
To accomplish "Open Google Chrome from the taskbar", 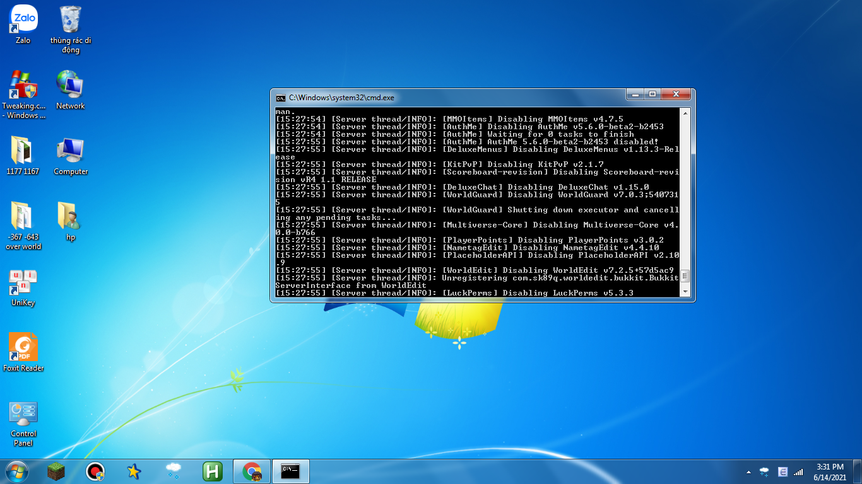I will (252, 471).
